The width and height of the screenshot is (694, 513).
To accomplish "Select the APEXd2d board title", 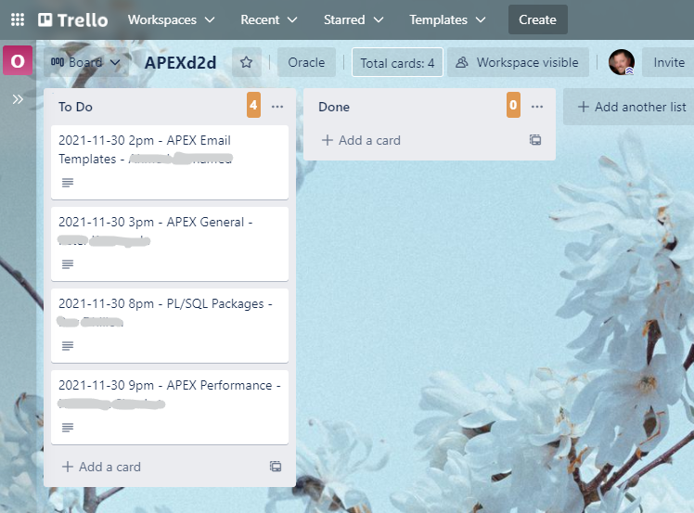I will coord(181,63).
